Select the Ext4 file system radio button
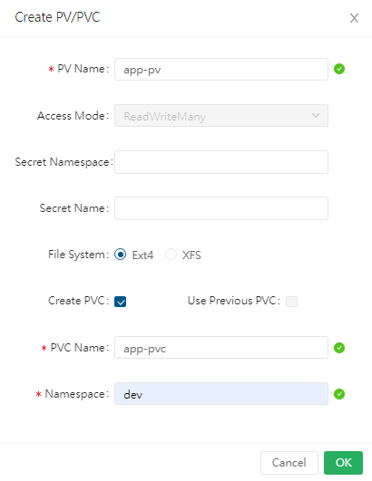Viewport: 372px width, 481px height. pyautogui.click(x=120, y=255)
